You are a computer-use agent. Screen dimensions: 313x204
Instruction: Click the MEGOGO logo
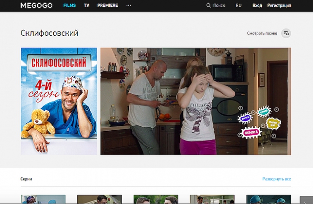point(37,5)
